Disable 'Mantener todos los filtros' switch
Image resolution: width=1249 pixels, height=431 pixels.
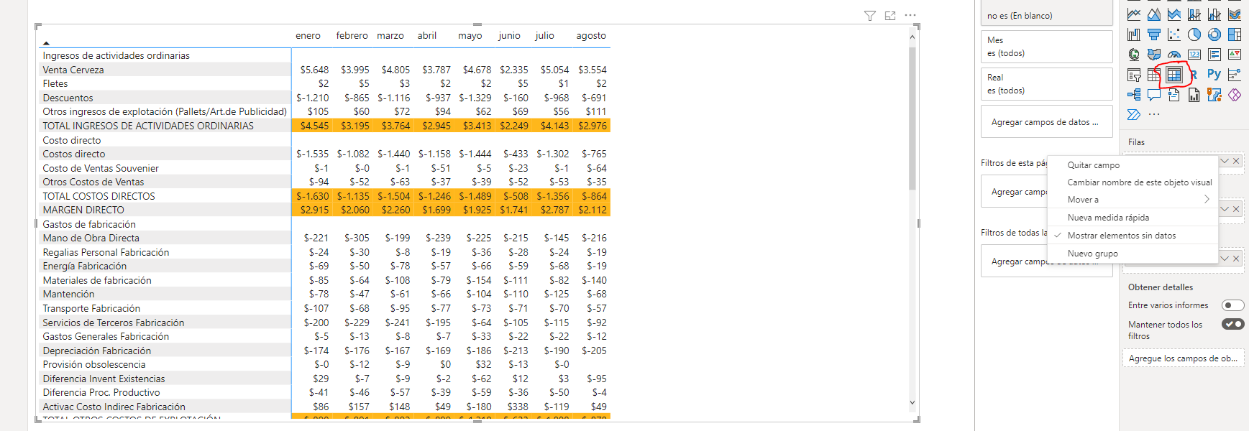point(1233,324)
